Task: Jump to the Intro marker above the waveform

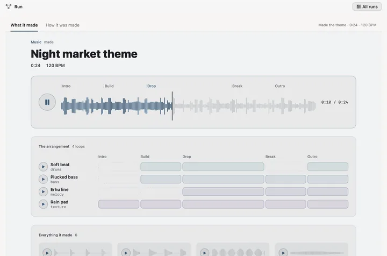Action: (66, 86)
